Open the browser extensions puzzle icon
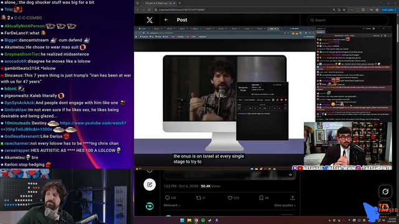 pos(363,10)
